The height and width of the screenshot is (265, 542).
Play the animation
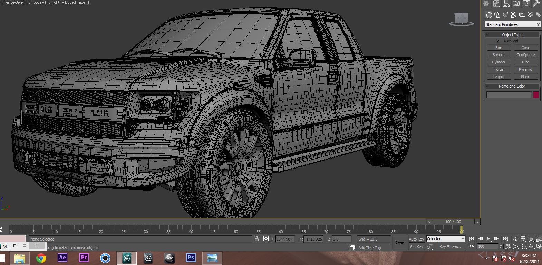pyautogui.click(x=488, y=239)
